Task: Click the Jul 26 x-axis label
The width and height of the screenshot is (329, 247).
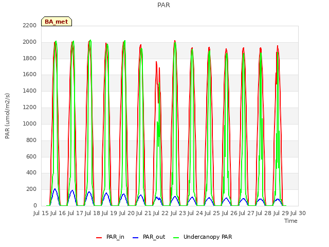Action: click(x=230, y=213)
